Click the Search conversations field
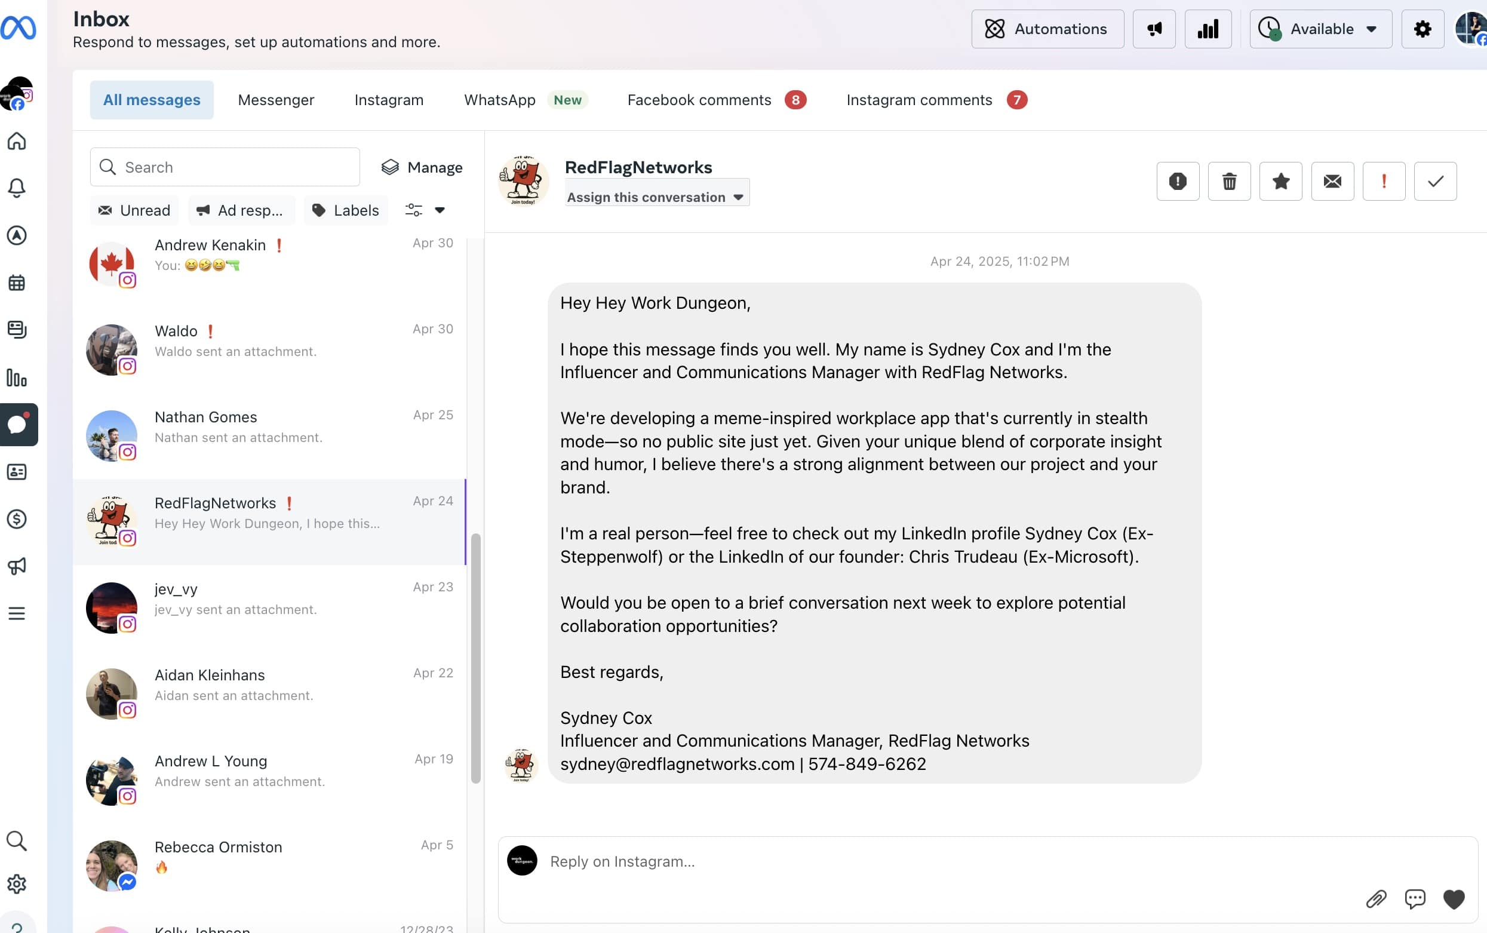Viewport: 1487px width, 933px height. point(225,167)
